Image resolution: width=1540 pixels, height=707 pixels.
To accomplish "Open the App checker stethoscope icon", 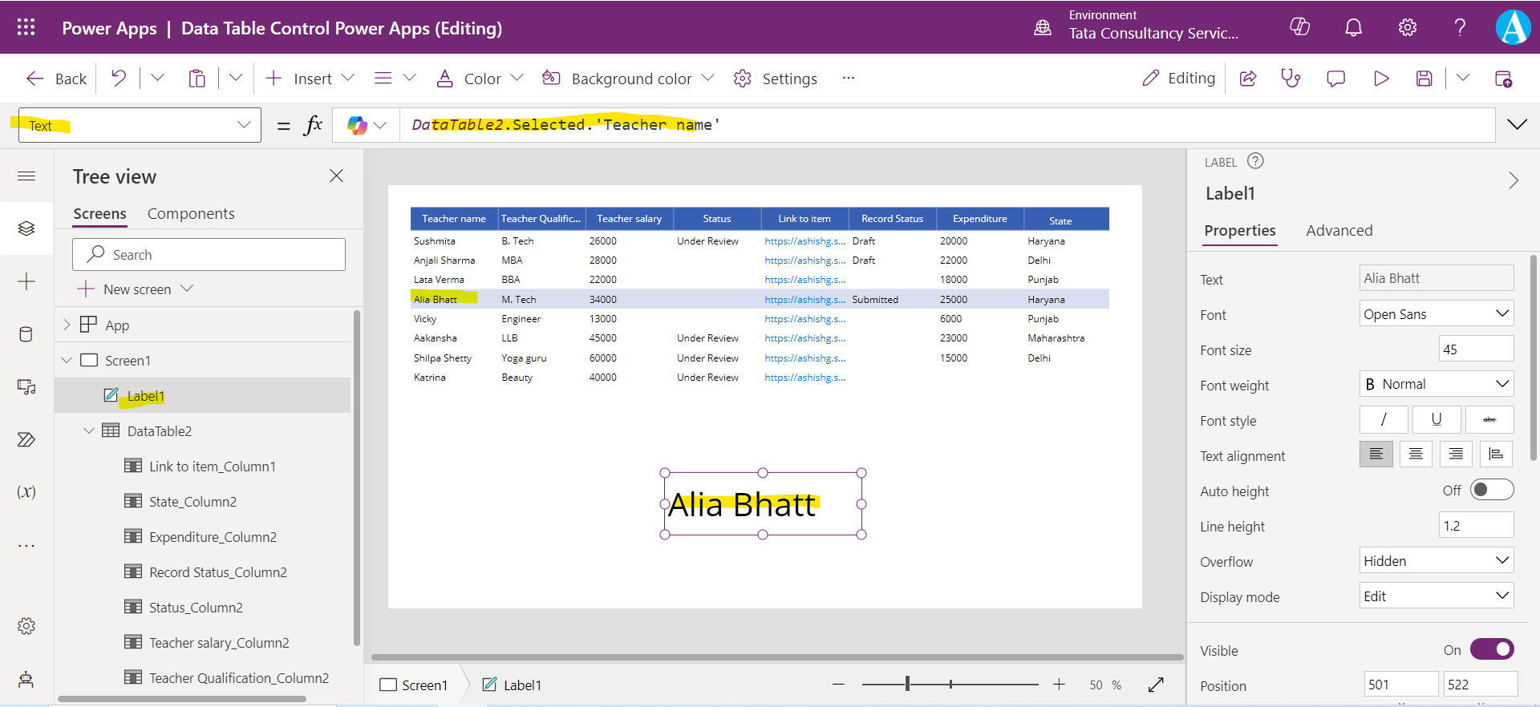I will [1291, 79].
